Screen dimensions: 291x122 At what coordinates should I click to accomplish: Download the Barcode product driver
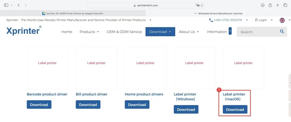tap(39, 105)
